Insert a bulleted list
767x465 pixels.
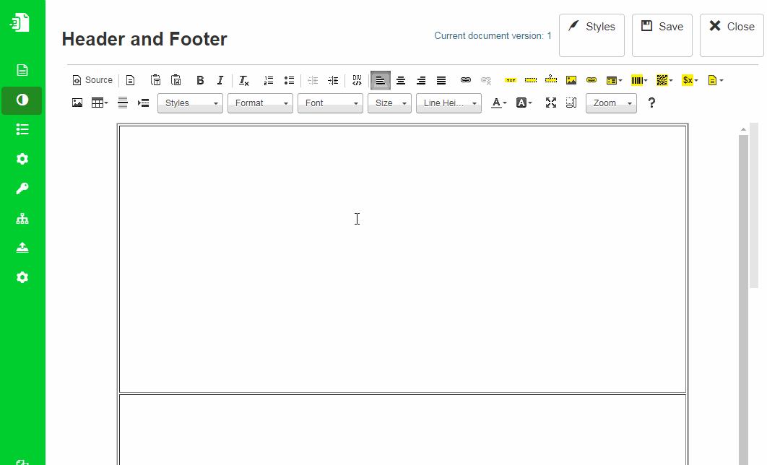pos(289,80)
